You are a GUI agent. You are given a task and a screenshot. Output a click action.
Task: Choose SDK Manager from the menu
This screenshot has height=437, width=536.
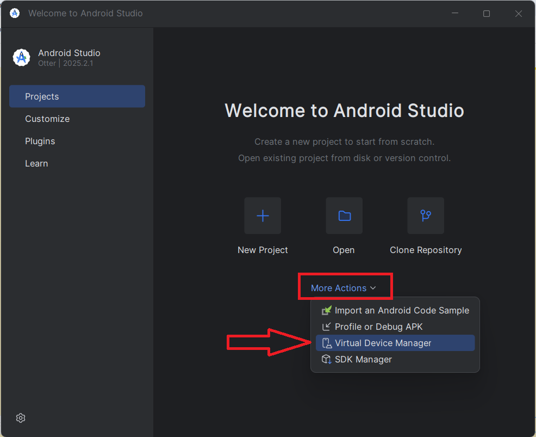point(363,359)
